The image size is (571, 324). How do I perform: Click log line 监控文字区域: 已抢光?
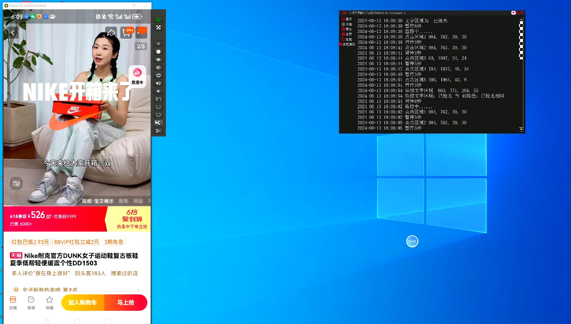431,96
